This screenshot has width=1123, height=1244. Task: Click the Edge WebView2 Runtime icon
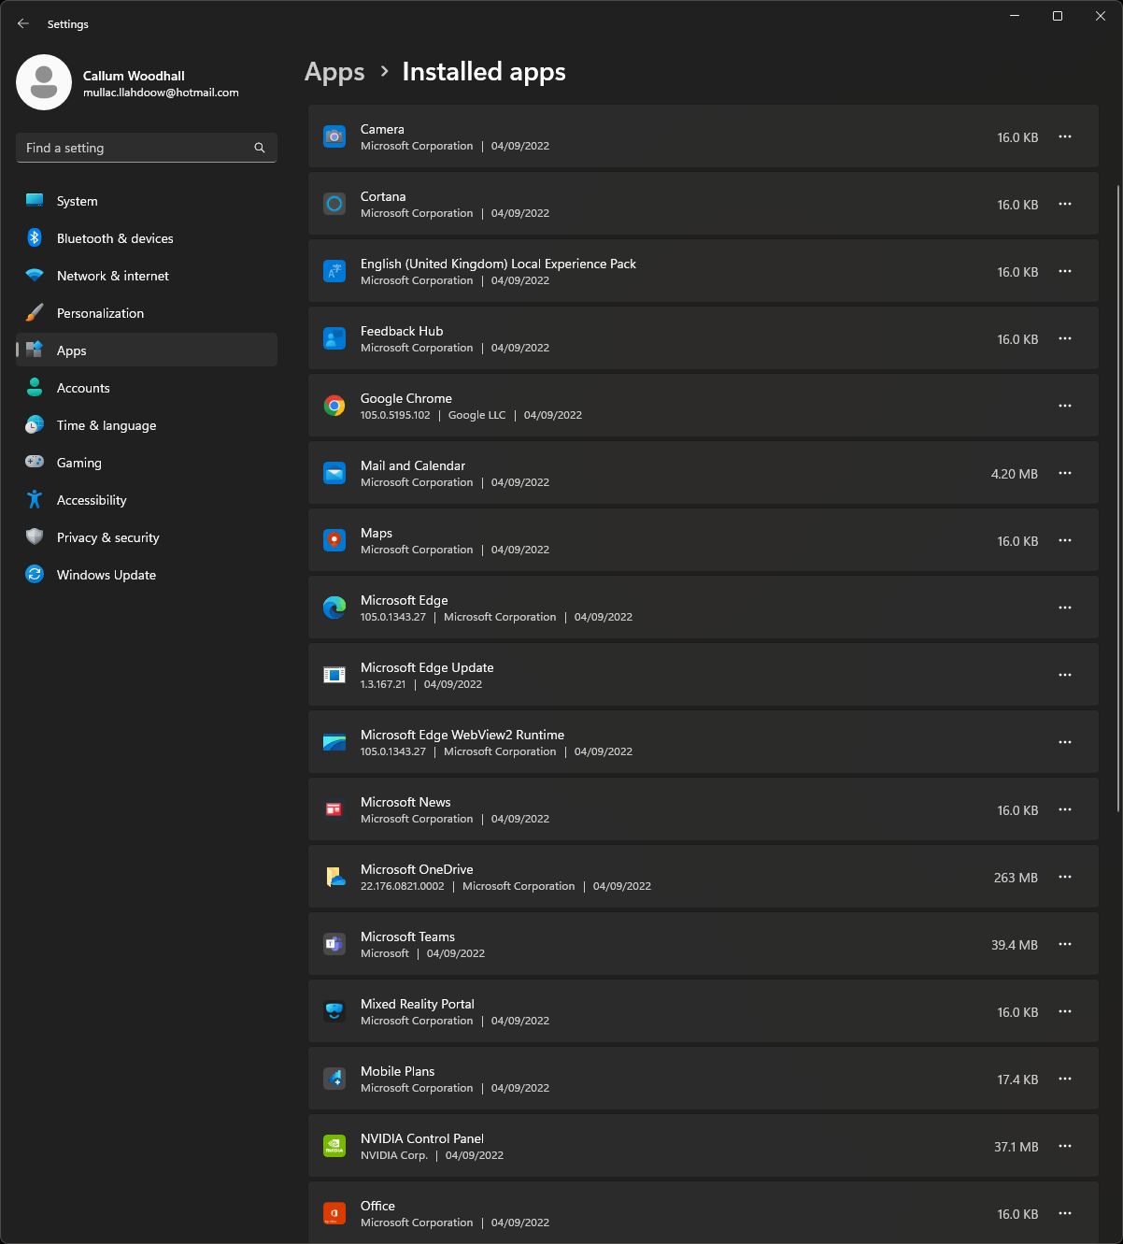334,742
